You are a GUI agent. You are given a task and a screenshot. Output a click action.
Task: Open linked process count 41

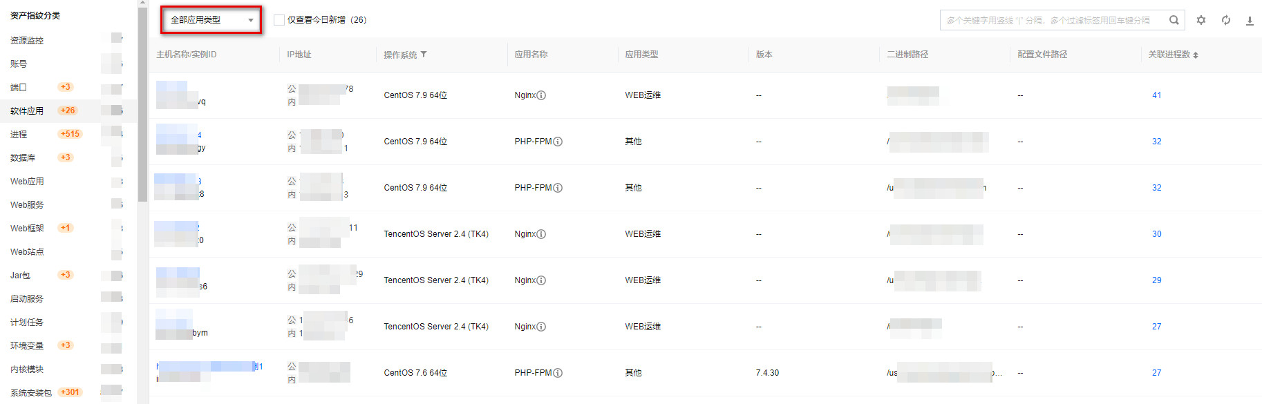point(1156,95)
